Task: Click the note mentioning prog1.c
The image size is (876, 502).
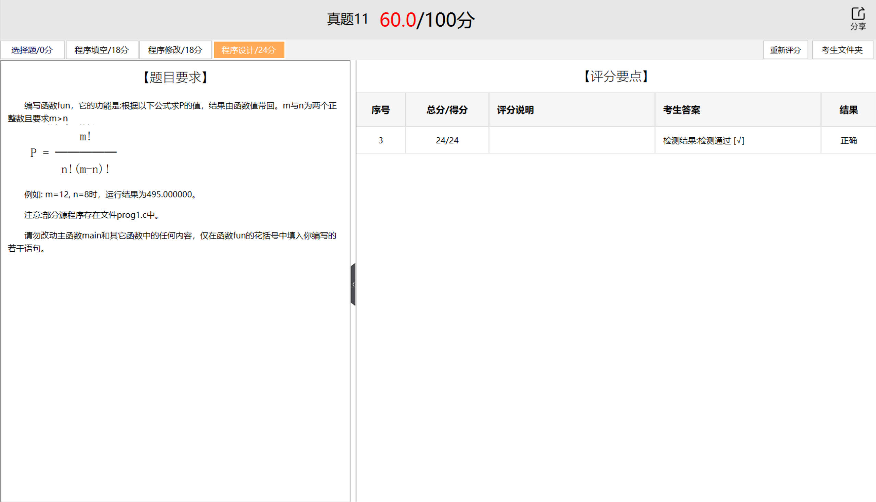Action: point(92,215)
